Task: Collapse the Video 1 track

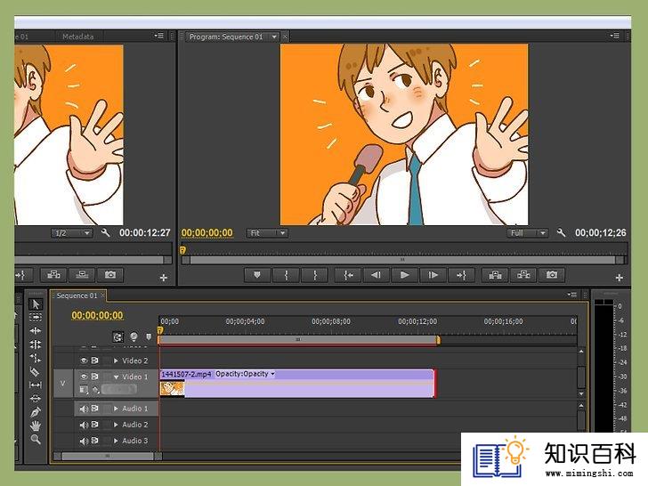Action: (116, 377)
